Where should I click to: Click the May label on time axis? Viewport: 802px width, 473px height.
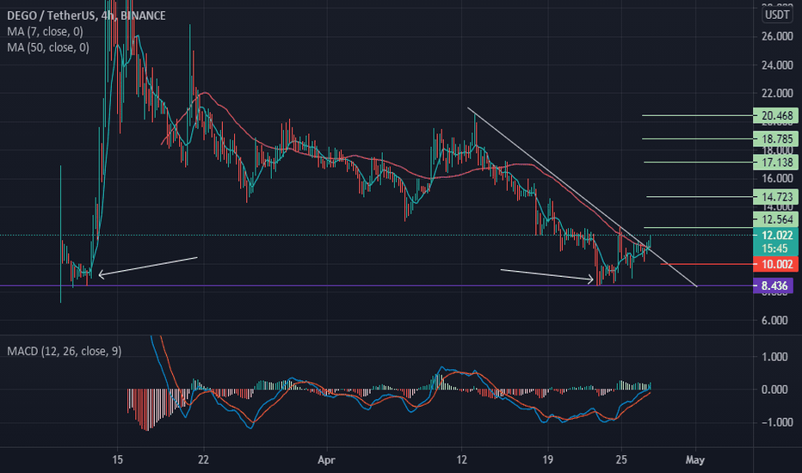click(695, 460)
